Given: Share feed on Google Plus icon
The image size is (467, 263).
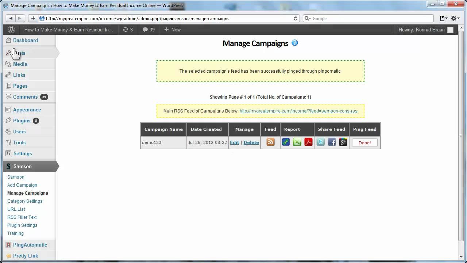Looking at the screenshot, I should 343,142.
